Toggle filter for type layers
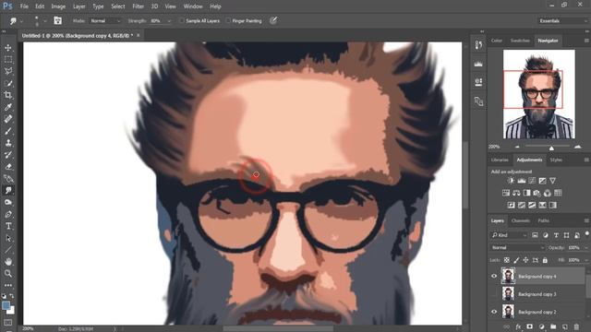Screen dimensions: 591x332 (x=556, y=235)
